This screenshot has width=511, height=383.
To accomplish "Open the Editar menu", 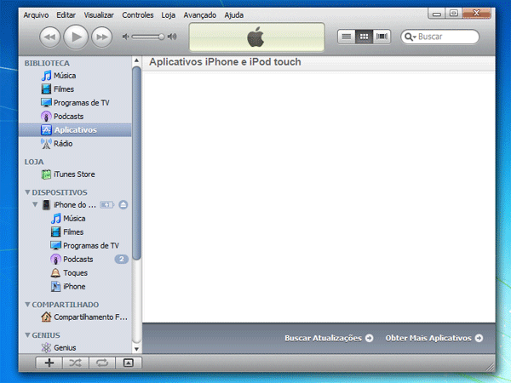I will point(66,15).
